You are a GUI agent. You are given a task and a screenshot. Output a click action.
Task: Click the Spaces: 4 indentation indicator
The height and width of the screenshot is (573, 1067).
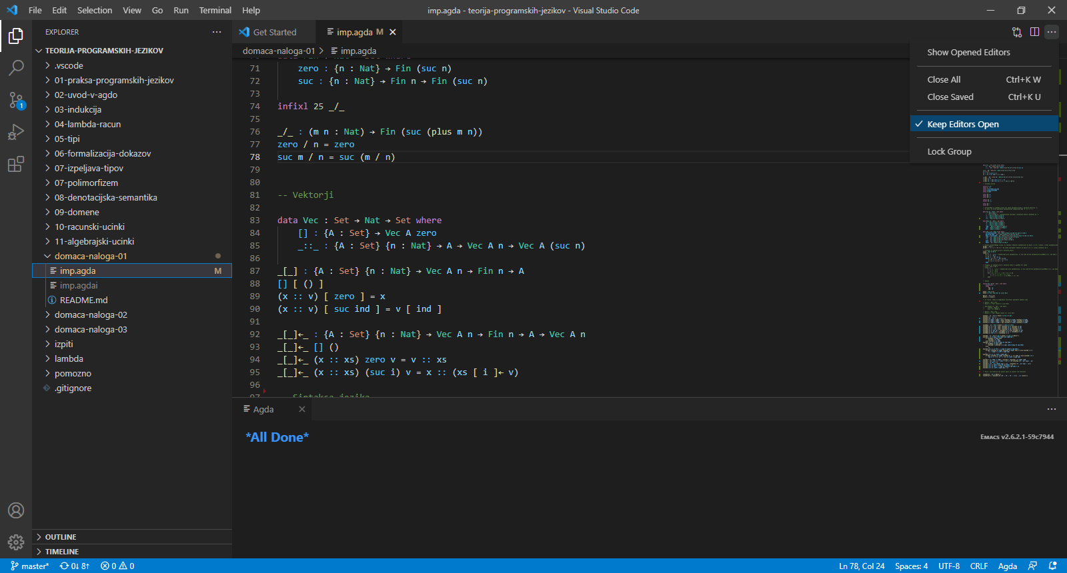point(911,566)
